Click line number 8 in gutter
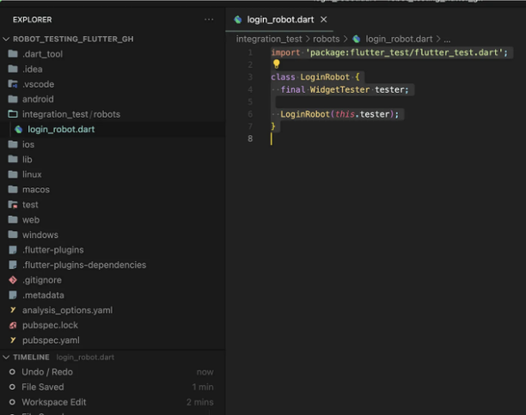 [x=250, y=138]
